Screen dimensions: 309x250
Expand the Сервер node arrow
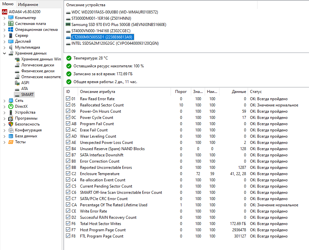(x=4, y=36)
